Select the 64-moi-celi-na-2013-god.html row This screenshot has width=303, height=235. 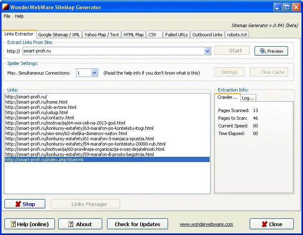[x=107, y=123]
